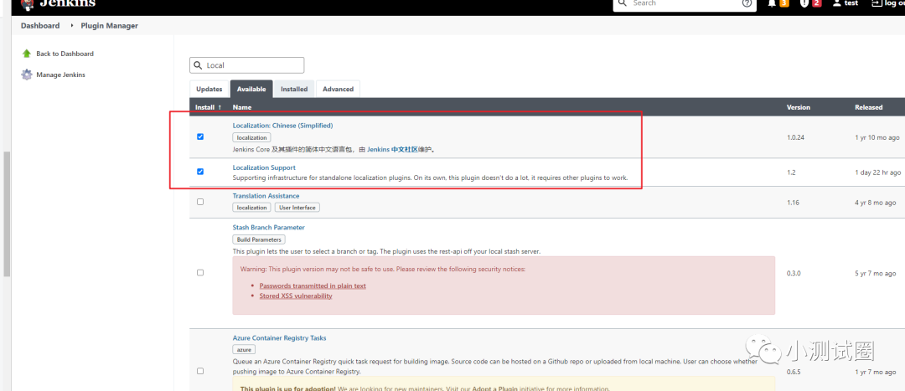Click the Manage Jenkins gear icon
The height and width of the screenshot is (391, 905).
(27, 75)
